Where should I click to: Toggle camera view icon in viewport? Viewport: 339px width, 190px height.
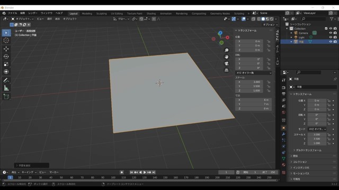226,63
